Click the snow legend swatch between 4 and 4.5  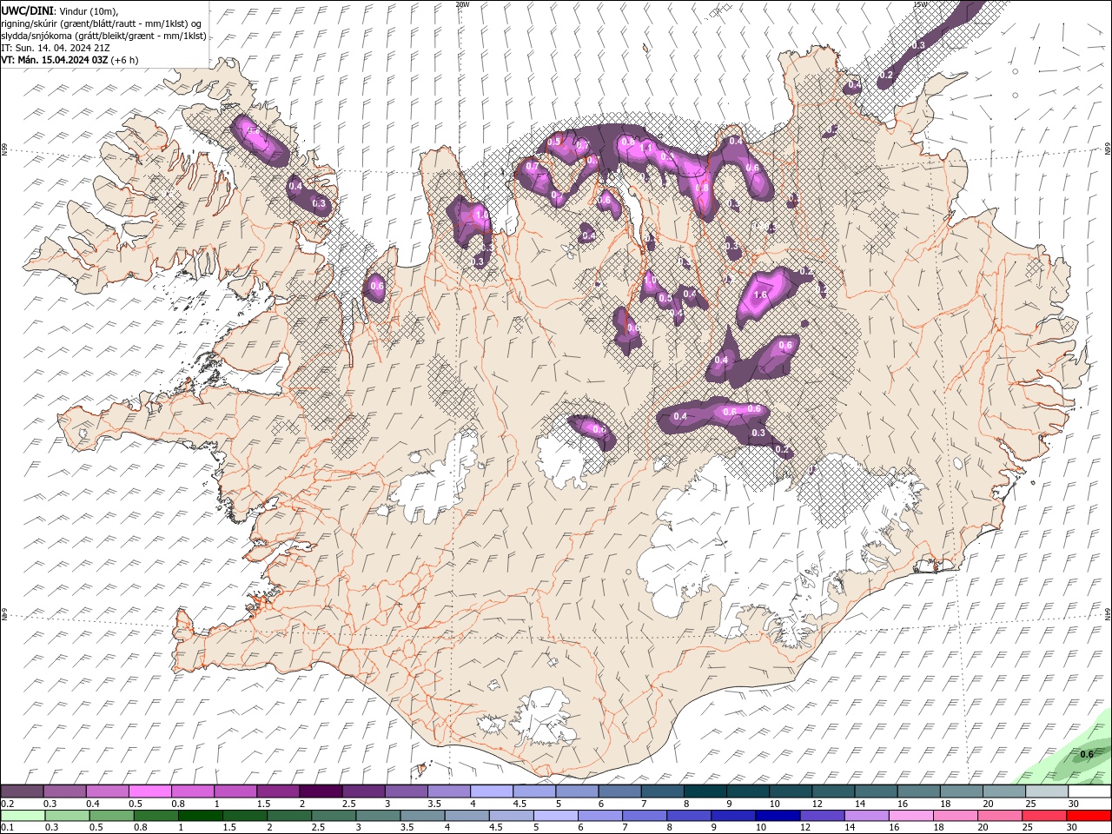[492, 791]
